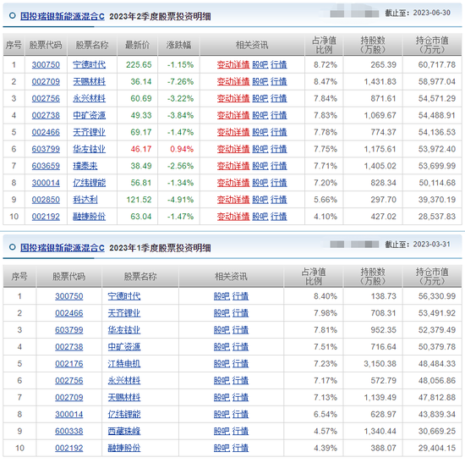
Task: Open stock code 002466 in Q1 table
Action: (69, 313)
